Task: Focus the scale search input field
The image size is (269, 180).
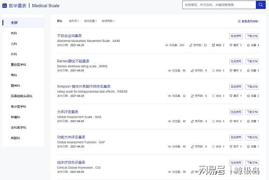Action: 219,5
